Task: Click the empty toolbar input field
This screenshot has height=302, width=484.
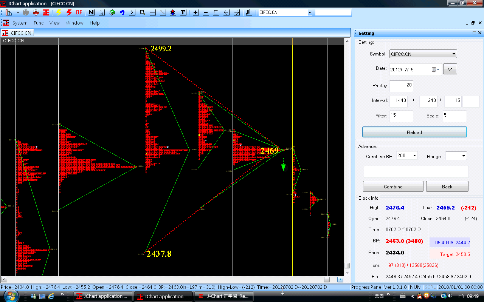Action: coord(333,12)
